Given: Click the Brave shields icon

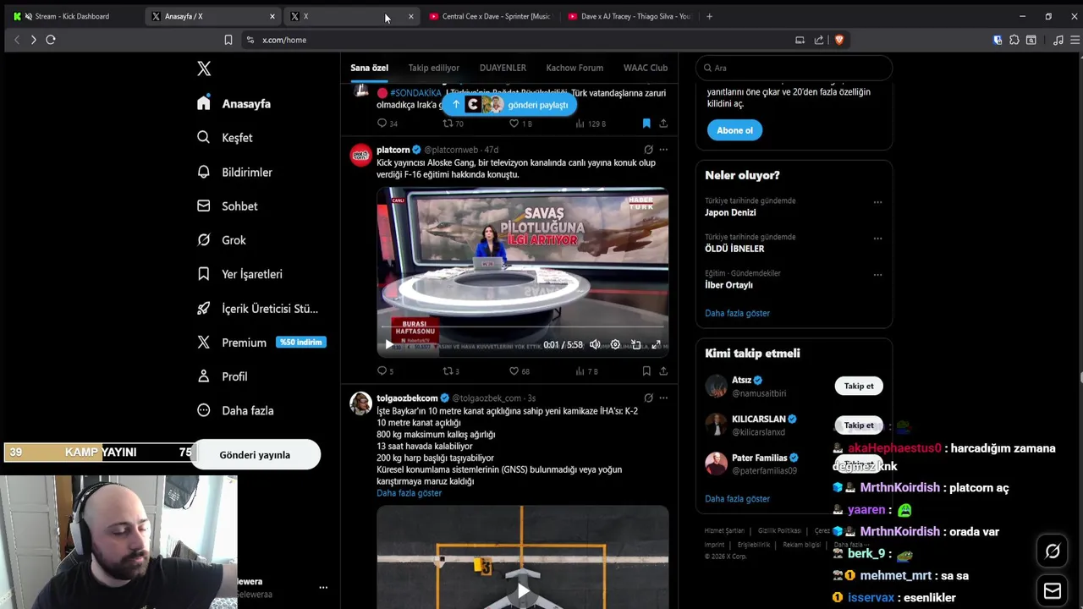Looking at the screenshot, I should (838, 40).
